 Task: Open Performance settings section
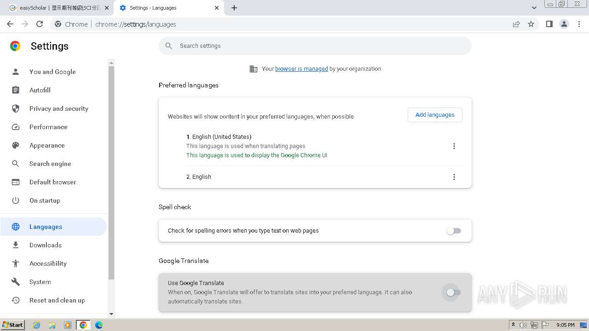(x=48, y=127)
